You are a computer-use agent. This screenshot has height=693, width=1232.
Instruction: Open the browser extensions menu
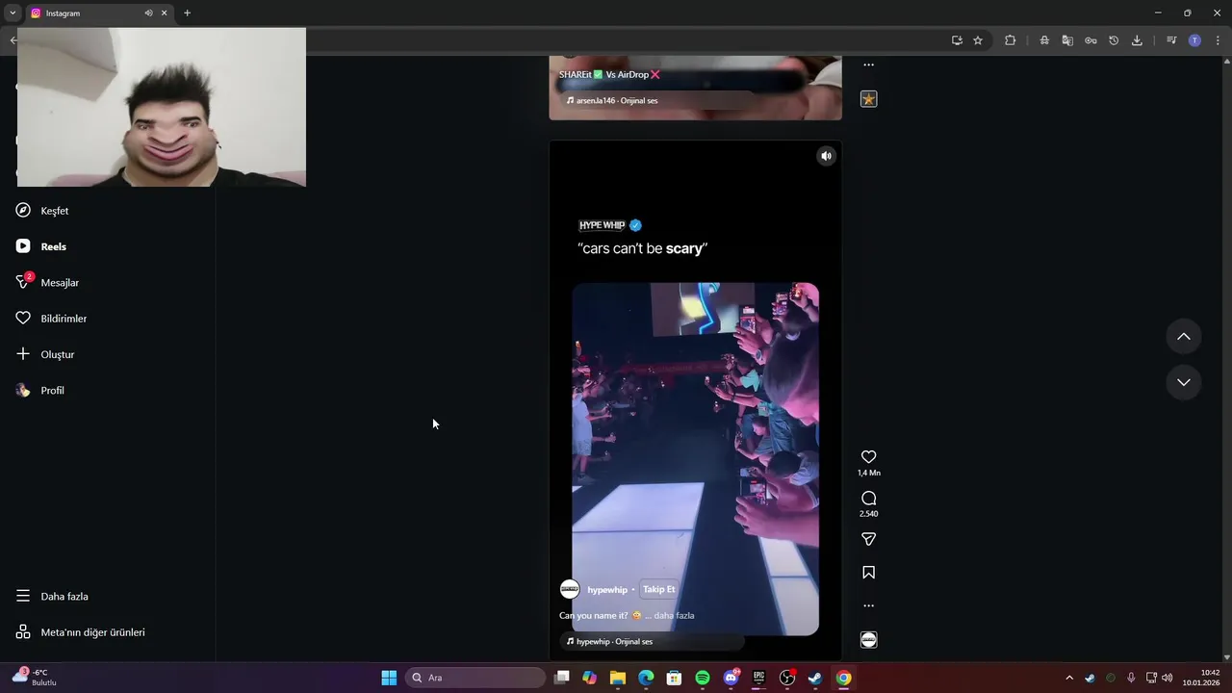1010,40
